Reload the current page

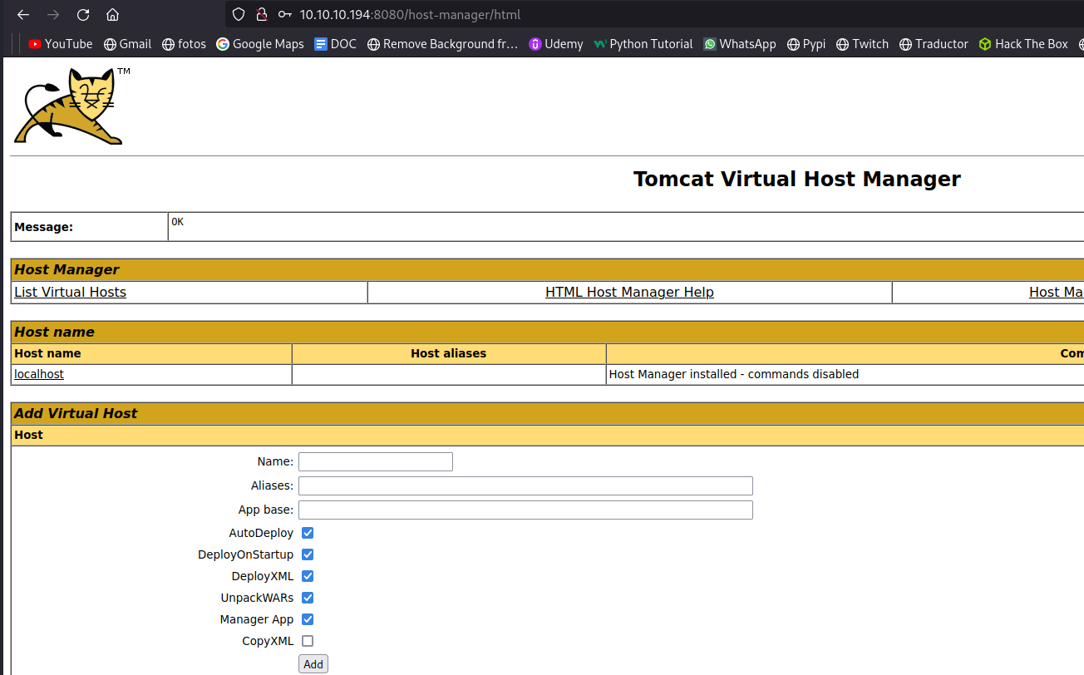click(83, 14)
